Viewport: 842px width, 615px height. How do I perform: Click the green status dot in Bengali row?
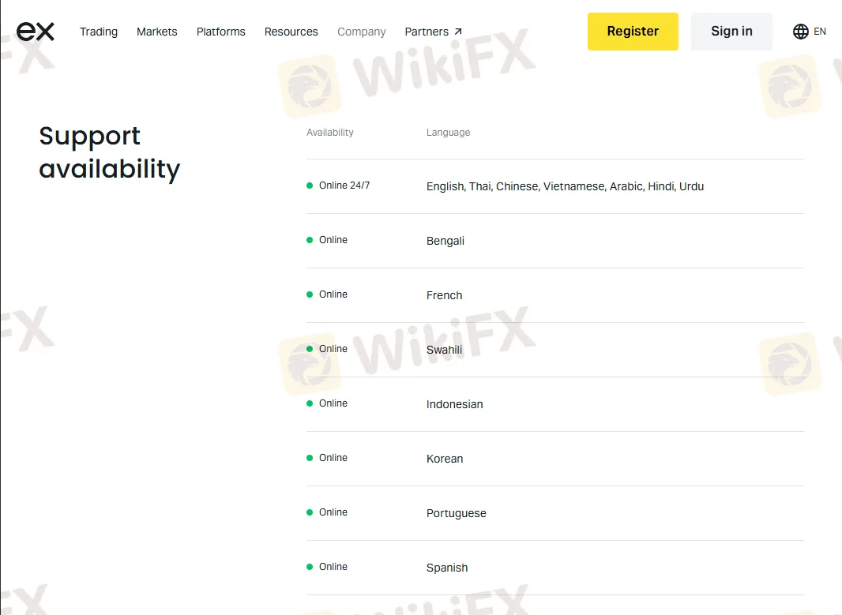(x=310, y=240)
